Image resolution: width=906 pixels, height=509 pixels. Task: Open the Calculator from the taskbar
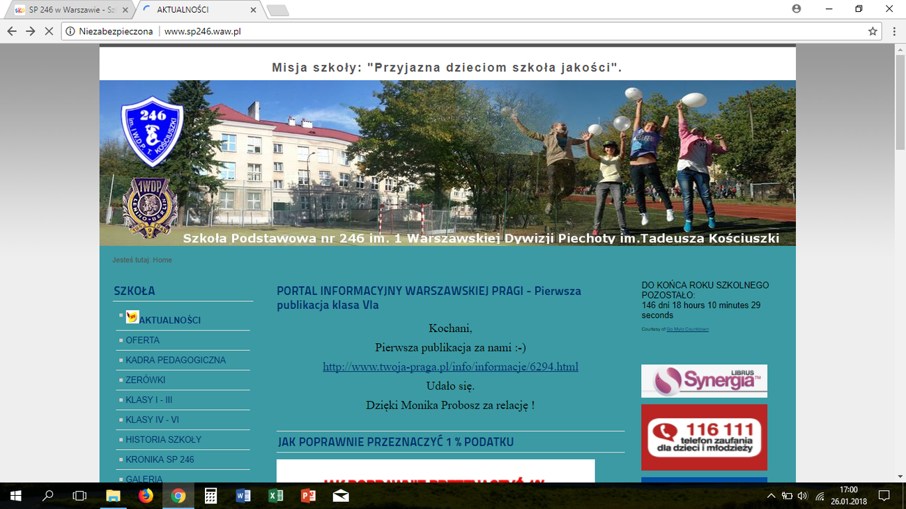click(x=210, y=496)
